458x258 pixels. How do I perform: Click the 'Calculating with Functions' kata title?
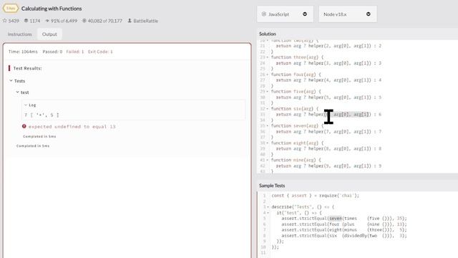52,9
